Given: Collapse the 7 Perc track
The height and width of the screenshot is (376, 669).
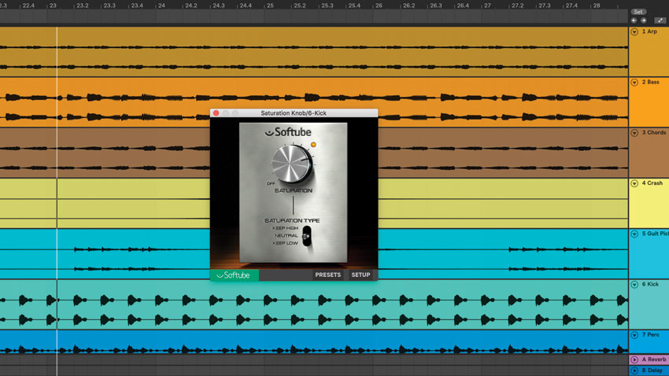Looking at the screenshot, I should click(x=634, y=335).
